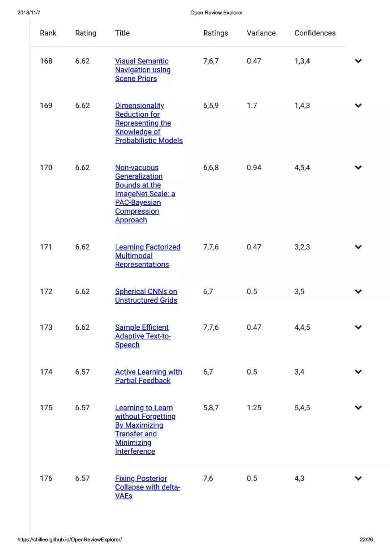Click confidences value 4,5,4
The width and height of the screenshot is (390, 552).
(x=302, y=167)
